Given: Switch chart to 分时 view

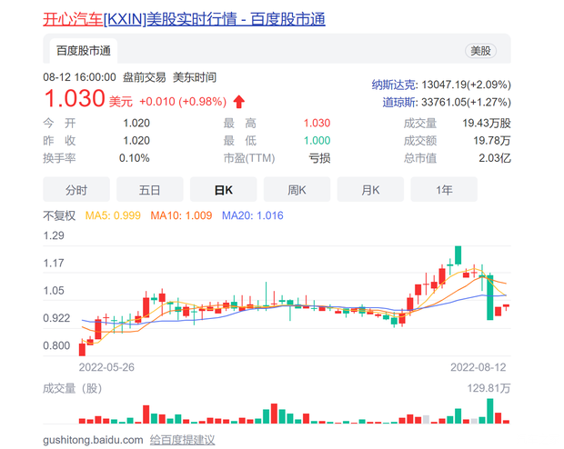Looking at the screenshot, I should (x=76, y=189).
